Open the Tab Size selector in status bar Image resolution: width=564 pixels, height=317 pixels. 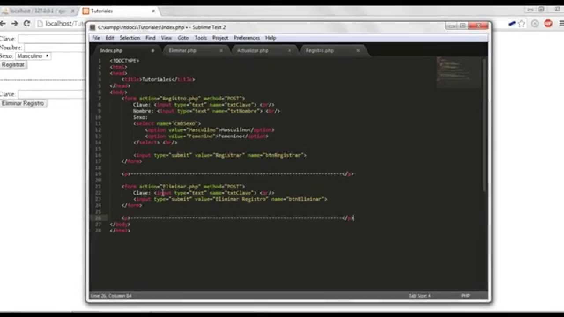[x=419, y=295]
